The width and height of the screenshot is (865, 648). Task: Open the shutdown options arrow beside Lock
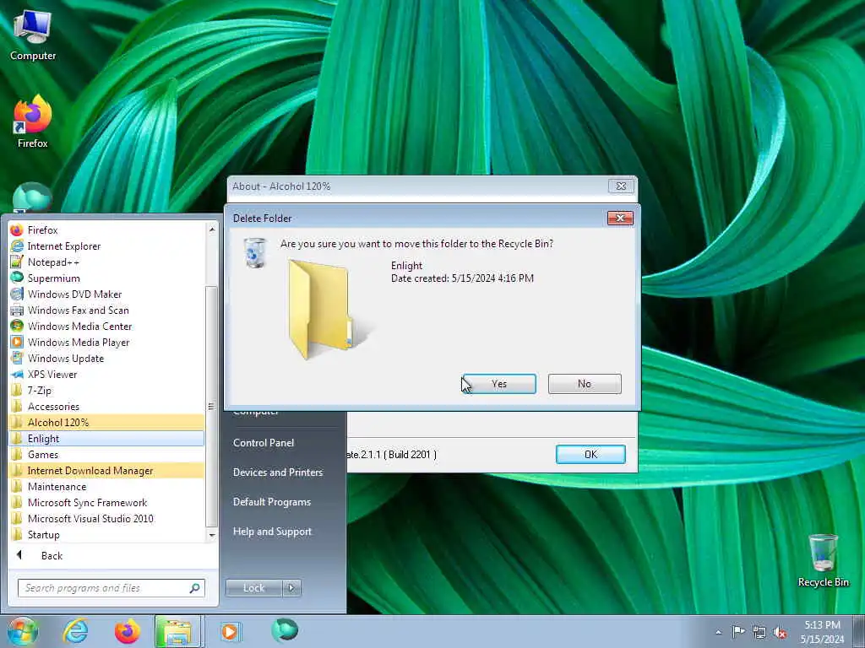click(x=291, y=588)
